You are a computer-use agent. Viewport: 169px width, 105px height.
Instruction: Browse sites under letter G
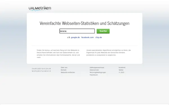43,69
